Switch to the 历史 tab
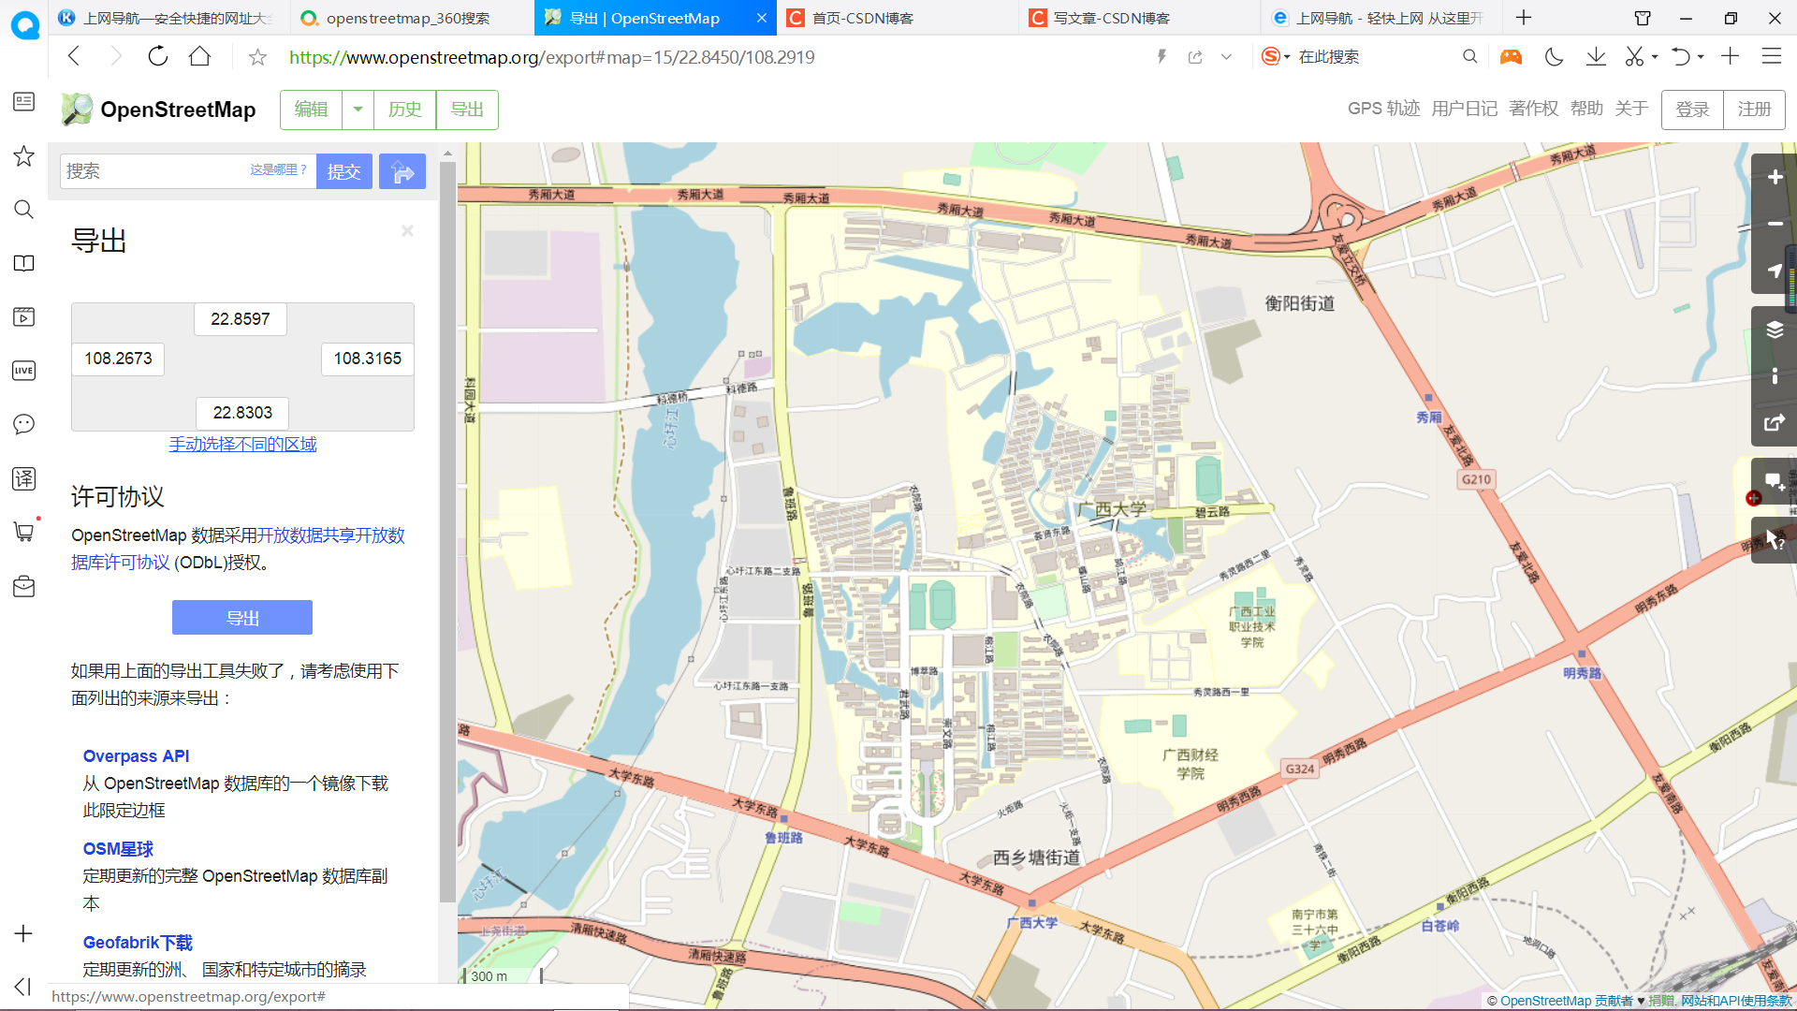The height and width of the screenshot is (1011, 1797). click(x=404, y=110)
